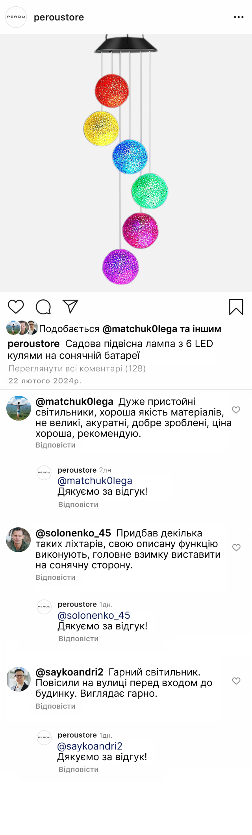Screen dimensions: 252x835
Task: Open the three-dots post options menu
Action: coord(239,17)
